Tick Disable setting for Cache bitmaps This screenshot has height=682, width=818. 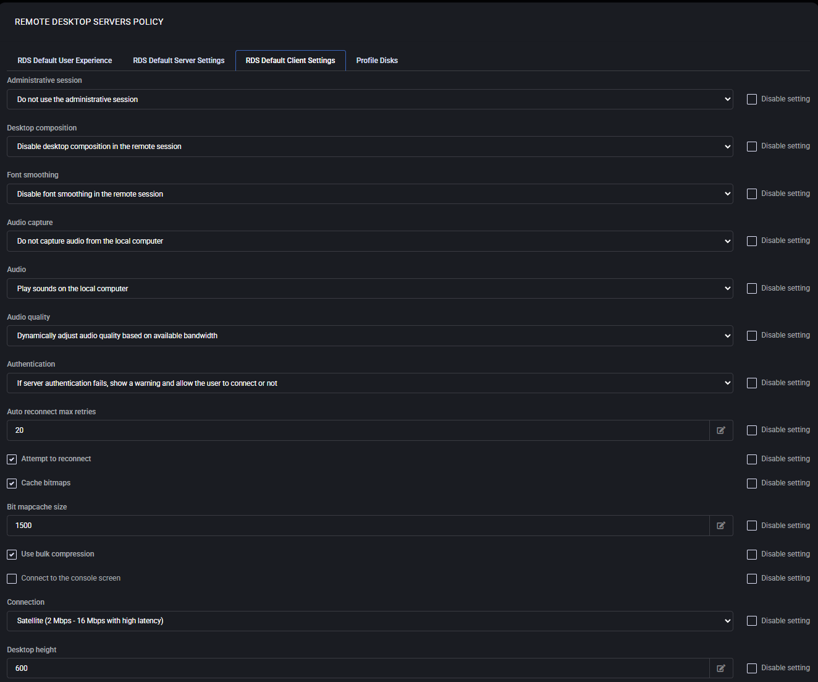752,484
